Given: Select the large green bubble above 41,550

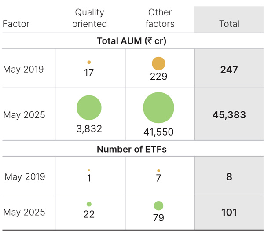Looking at the screenshot, I should 158,108.
